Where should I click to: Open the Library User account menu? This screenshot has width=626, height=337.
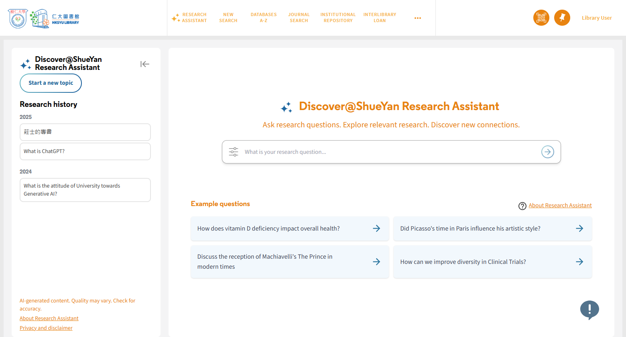pos(596,18)
